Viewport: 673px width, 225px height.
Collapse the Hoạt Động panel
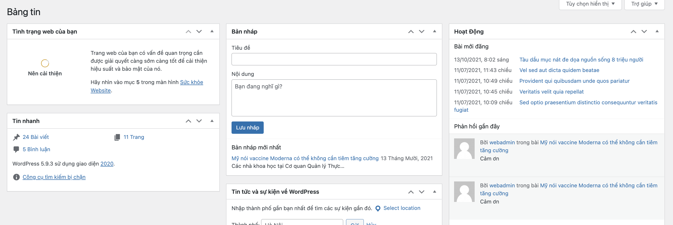click(657, 32)
